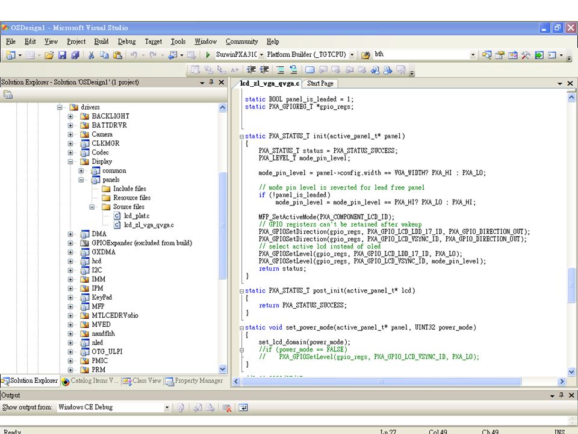Open the 'bth' find combo box dropdown
The image size is (578, 434).
pyautogui.click(x=473, y=55)
